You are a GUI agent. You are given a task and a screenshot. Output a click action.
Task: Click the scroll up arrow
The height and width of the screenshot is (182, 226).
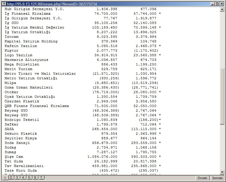(222, 9)
